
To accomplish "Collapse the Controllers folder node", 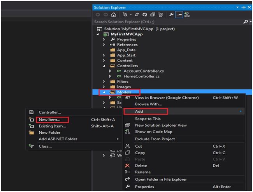I will 104,66.
